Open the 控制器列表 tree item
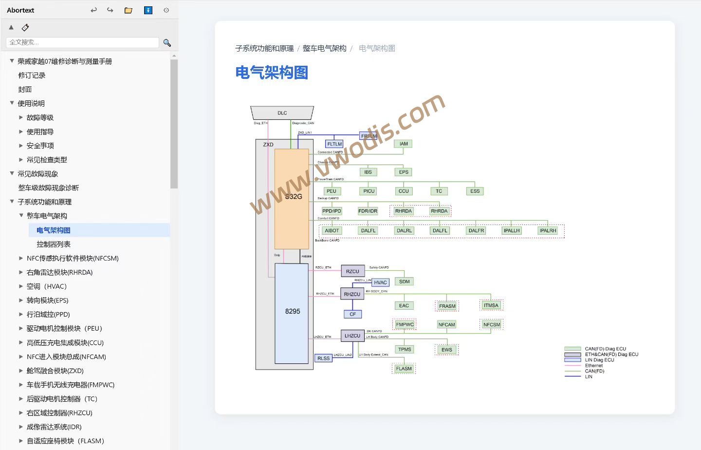The image size is (701, 450). pyautogui.click(x=54, y=244)
